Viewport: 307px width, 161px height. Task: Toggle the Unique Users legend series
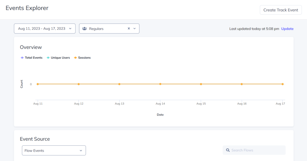[x=60, y=58]
